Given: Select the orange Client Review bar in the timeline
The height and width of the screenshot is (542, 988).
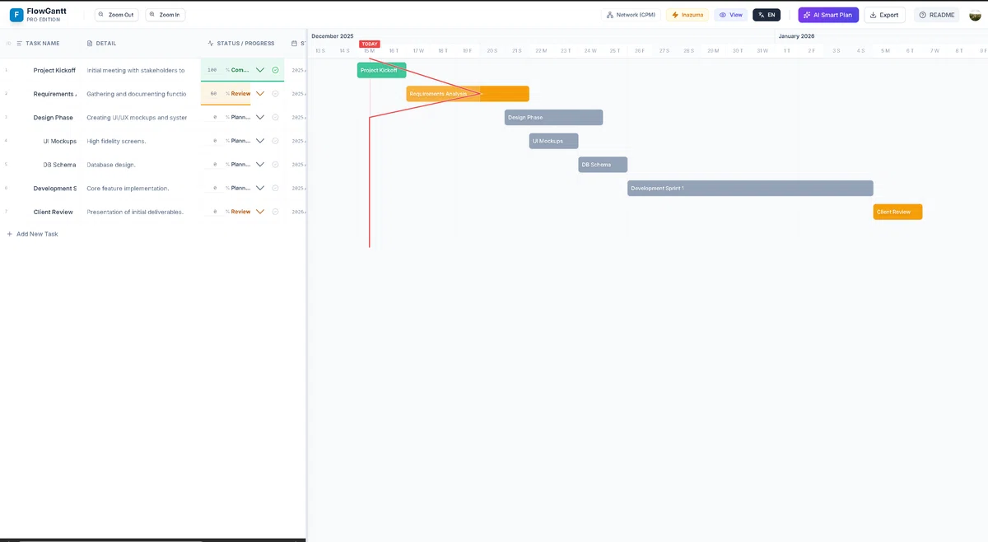Looking at the screenshot, I should pyautogui.click(x=897, y=212).
